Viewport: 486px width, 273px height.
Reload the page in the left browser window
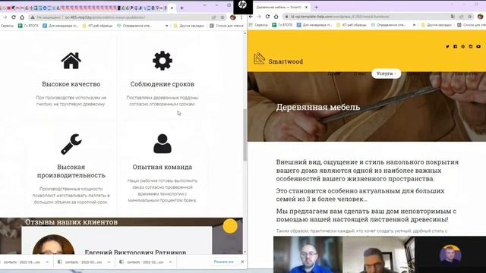[14, 17]
